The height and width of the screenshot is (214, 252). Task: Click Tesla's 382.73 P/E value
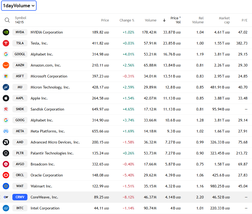point(242,43)
